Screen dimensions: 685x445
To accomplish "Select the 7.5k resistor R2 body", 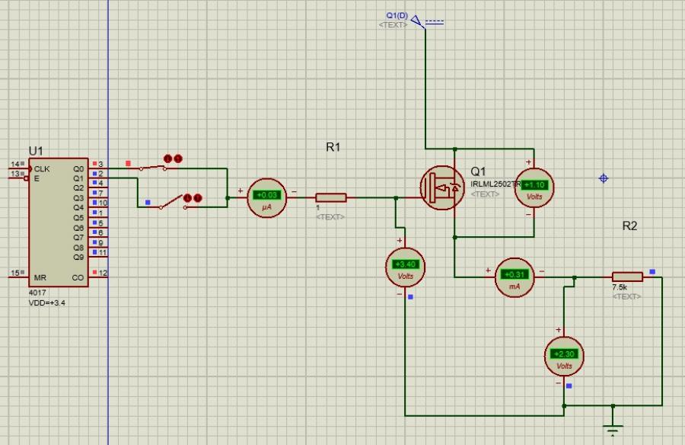I will tap(627, 277).
